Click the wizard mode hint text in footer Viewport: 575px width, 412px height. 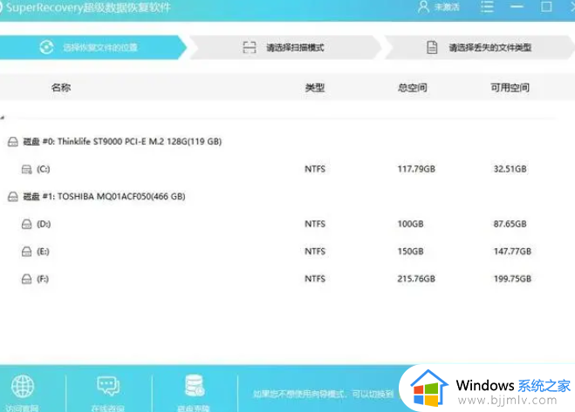pyautogui.click(x=324, y=394)
